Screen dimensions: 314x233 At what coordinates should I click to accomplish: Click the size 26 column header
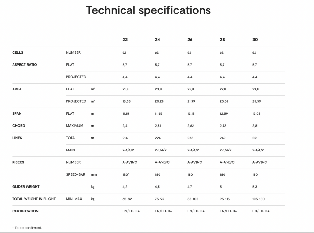(x=190, y=40)
